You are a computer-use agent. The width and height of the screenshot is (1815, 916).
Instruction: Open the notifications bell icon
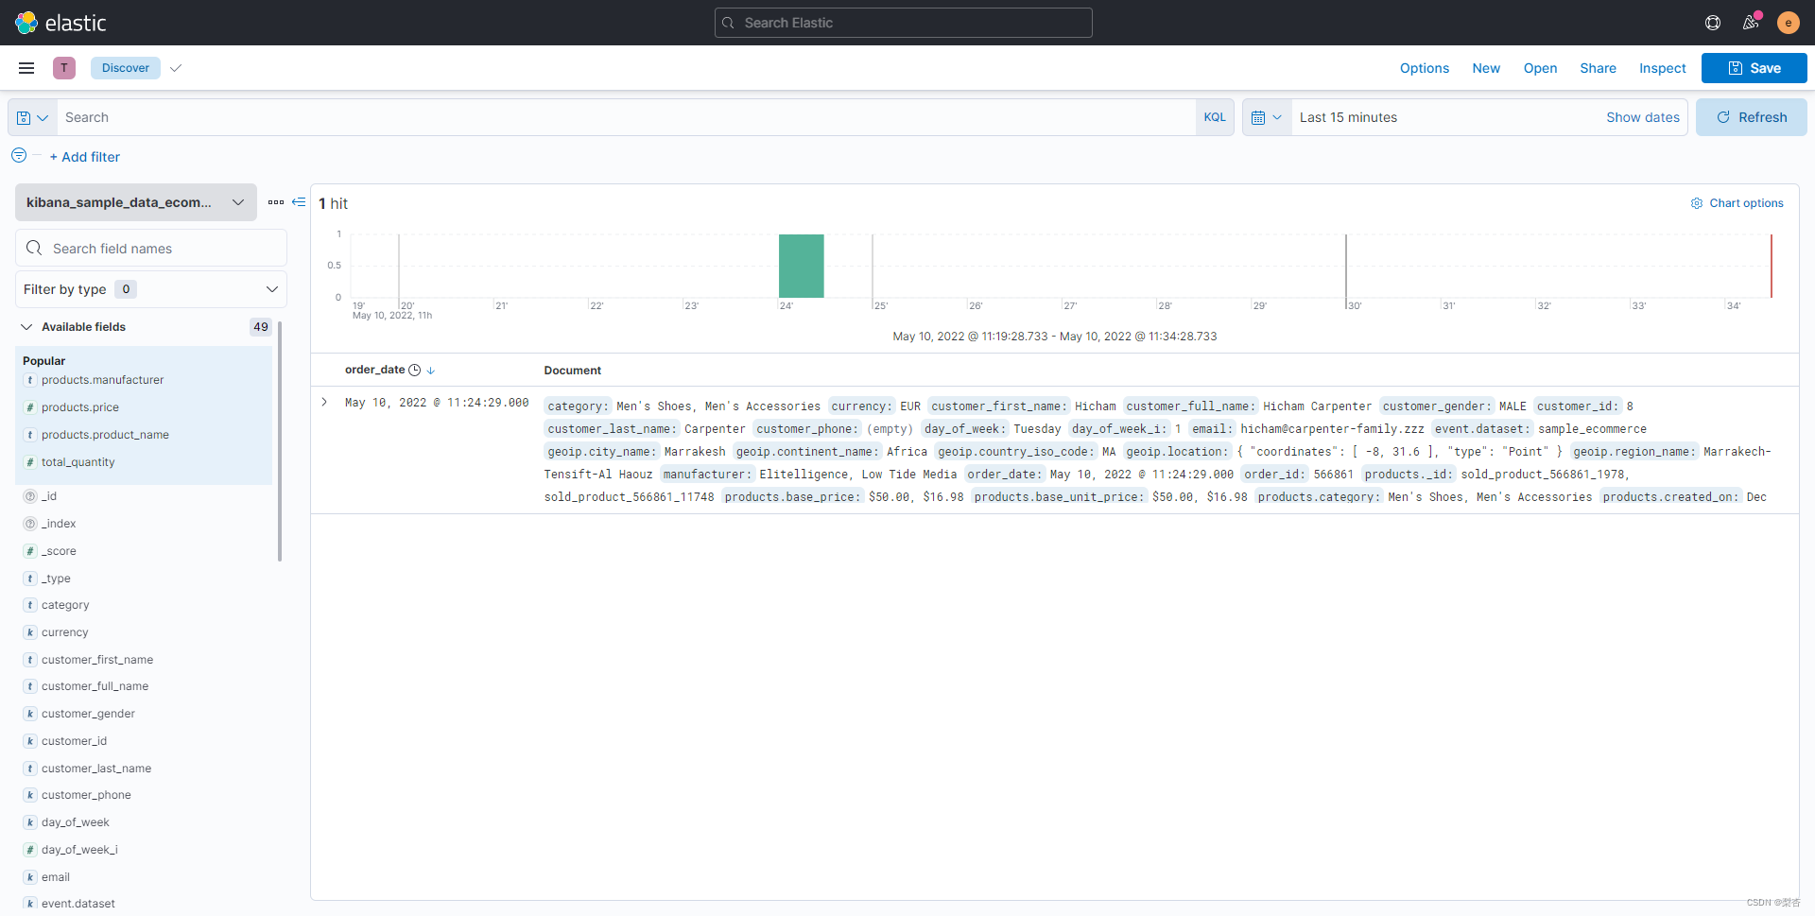point(1751,22)
